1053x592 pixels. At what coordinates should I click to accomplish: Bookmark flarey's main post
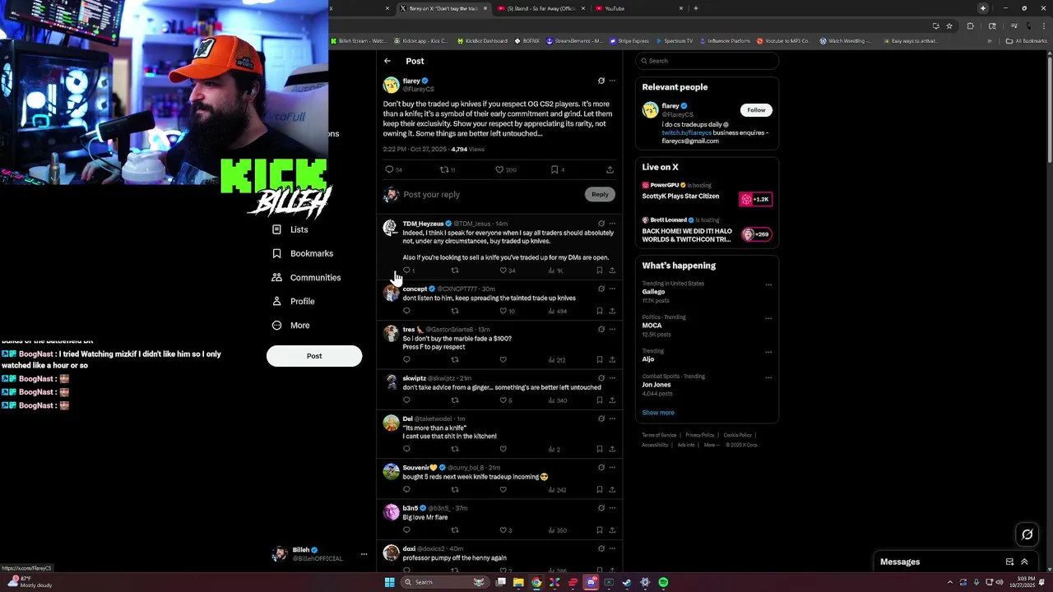coord(554,169)
